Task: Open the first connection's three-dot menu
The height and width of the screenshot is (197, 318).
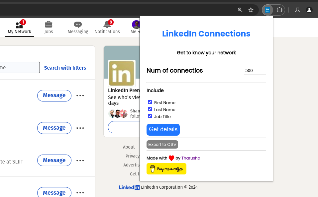Action: (80, 96)
